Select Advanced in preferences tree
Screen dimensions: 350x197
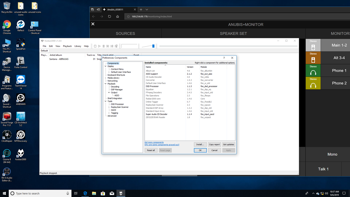(x=112, y=116)
